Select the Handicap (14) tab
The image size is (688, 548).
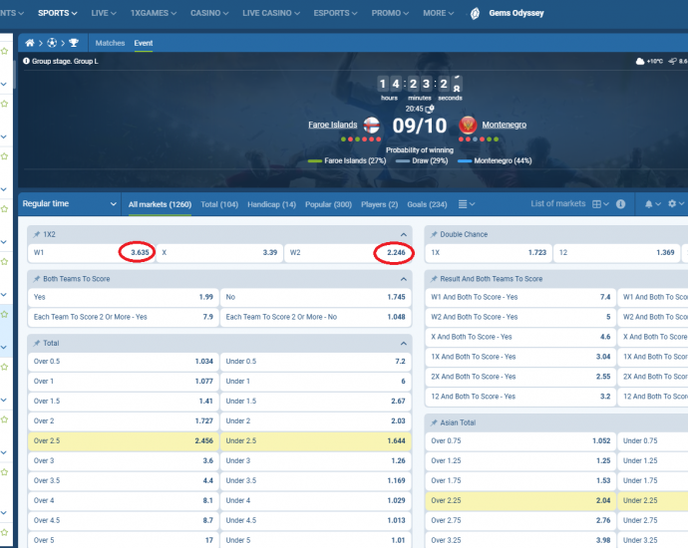(x=271, y=204)
